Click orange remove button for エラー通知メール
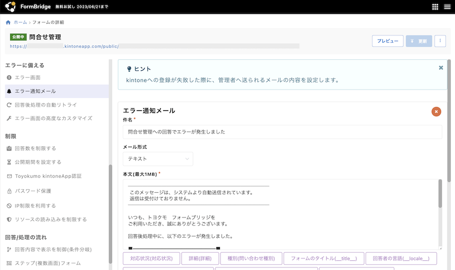 pyautogui.click(x=436, y=111)
